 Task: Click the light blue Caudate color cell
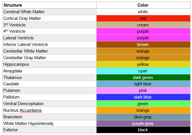click(143, 84)
